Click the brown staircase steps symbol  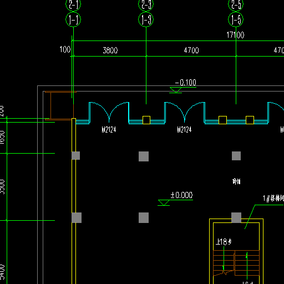[236, 263]
